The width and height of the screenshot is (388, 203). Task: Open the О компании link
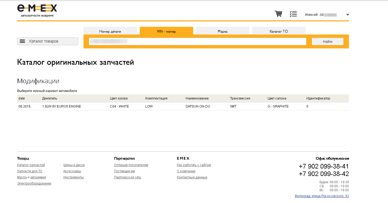click(186, 171)
